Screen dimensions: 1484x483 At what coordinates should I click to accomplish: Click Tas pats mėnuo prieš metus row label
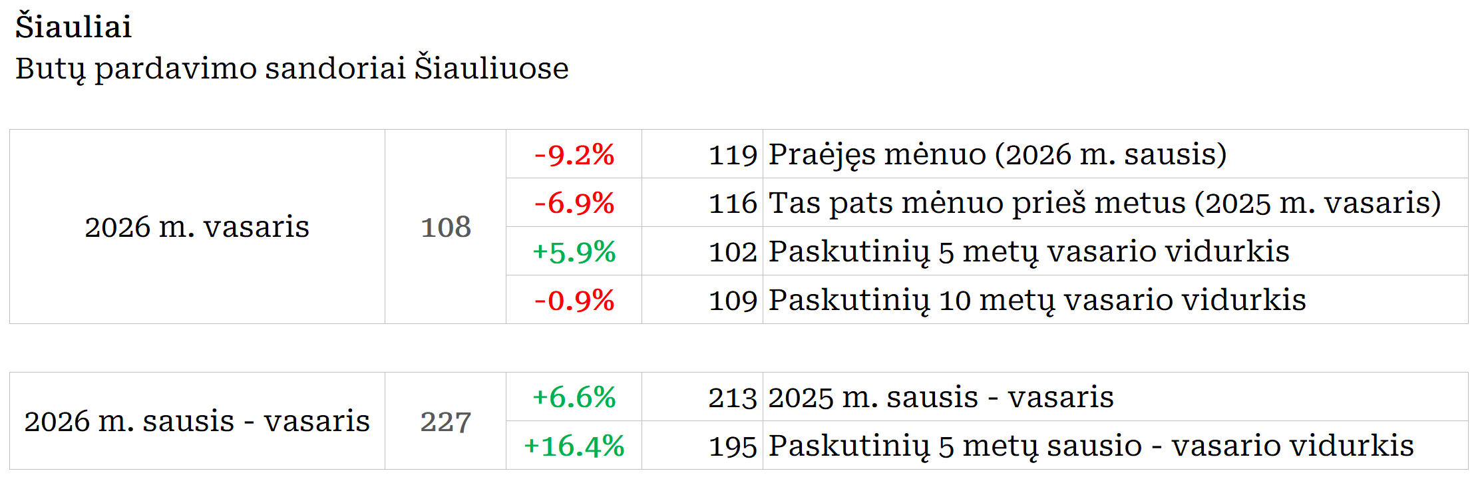click(x=1104, y=204)
